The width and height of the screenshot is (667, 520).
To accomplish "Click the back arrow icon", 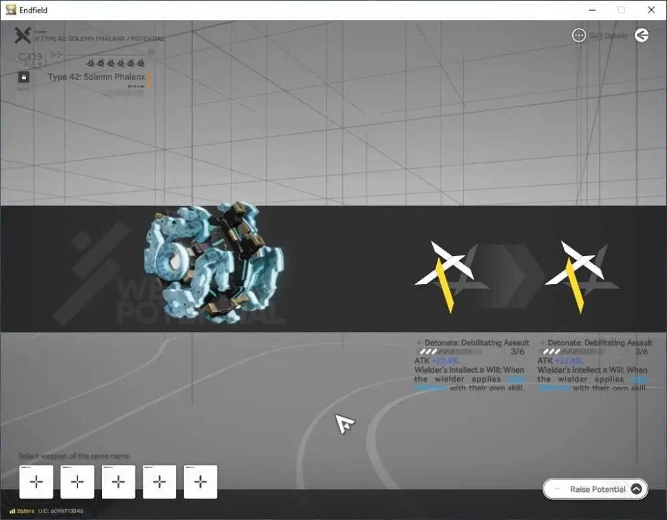I will 642,35.
